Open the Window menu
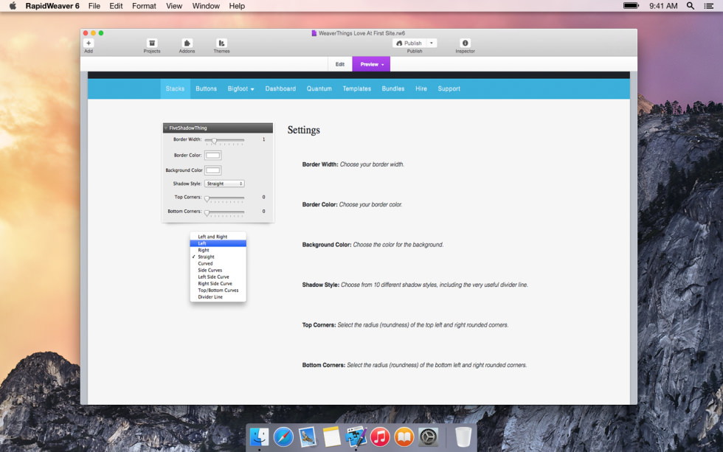Screen dimensions: 723x452 point(206,6)
